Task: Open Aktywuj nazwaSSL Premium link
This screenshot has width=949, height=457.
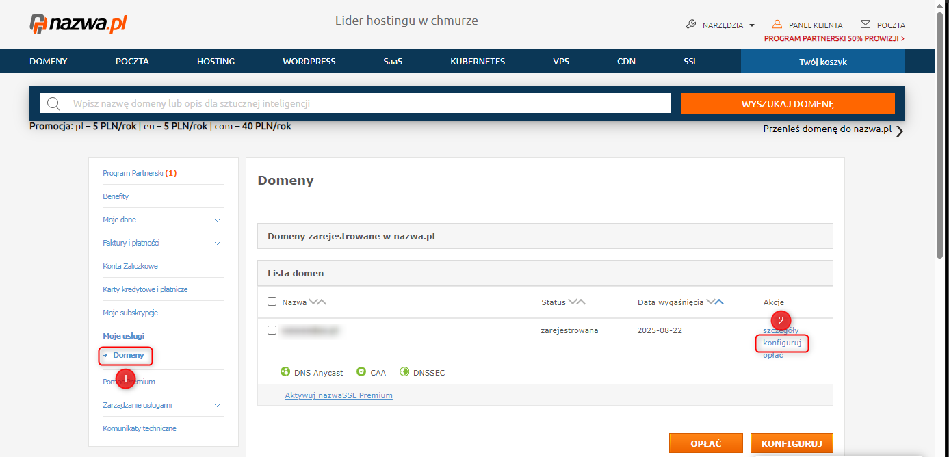Action: (339, 395)
